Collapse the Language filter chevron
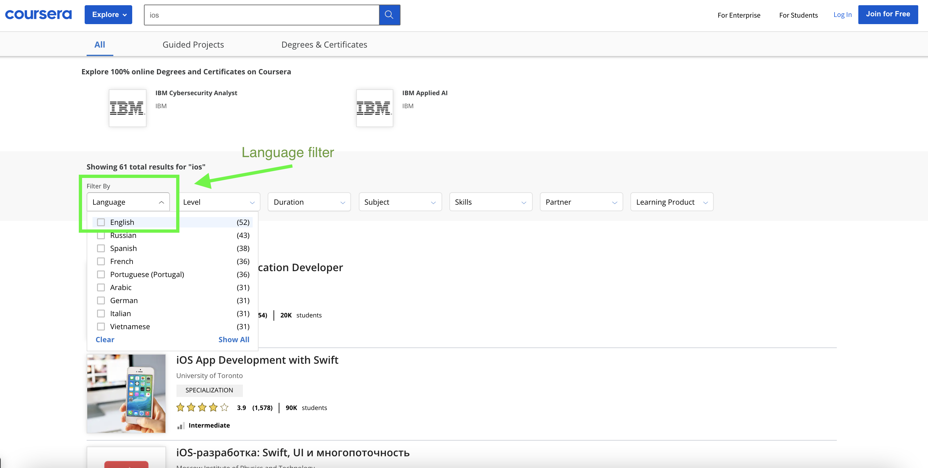The image size is (928, 468). point(162,202)
